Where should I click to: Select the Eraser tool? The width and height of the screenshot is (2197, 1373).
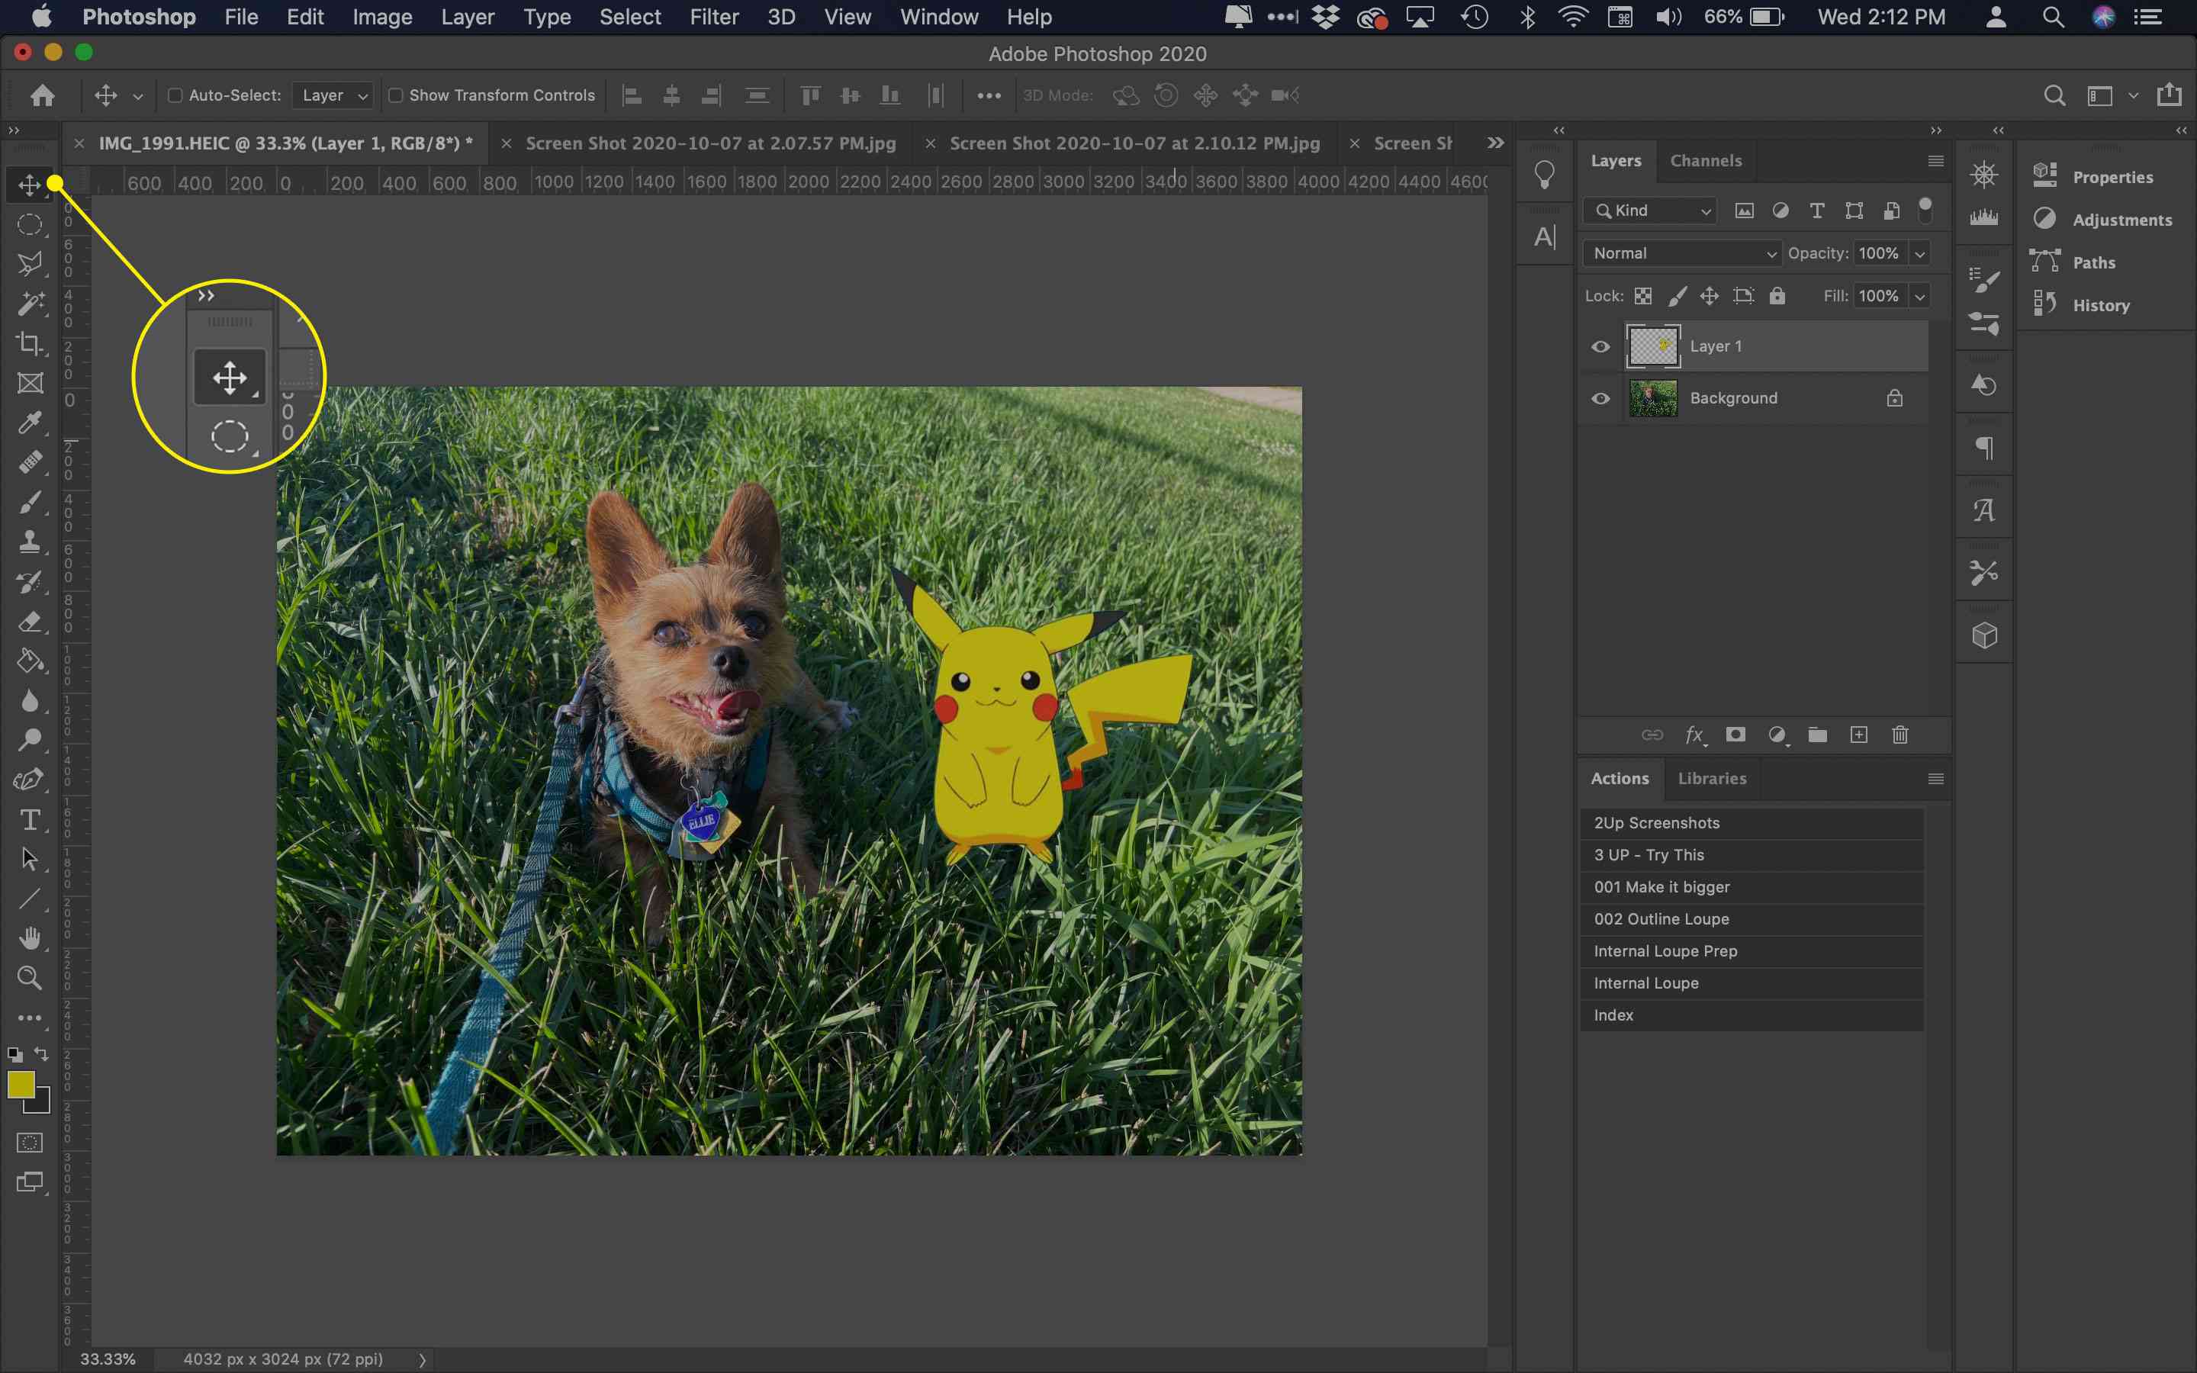(30, 622)
